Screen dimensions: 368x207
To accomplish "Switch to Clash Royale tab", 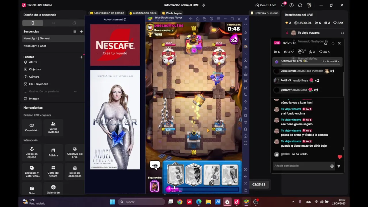I will [x=172, y=13].
